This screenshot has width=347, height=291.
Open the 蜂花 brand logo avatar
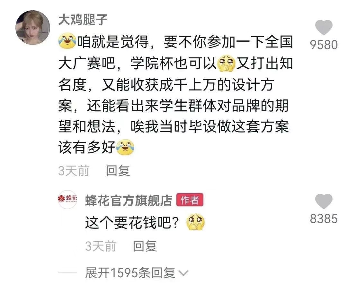pos(67,200)
